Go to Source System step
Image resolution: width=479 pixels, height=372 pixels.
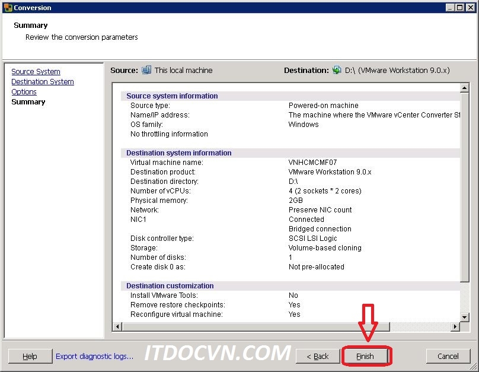click(x=36, y=72)
